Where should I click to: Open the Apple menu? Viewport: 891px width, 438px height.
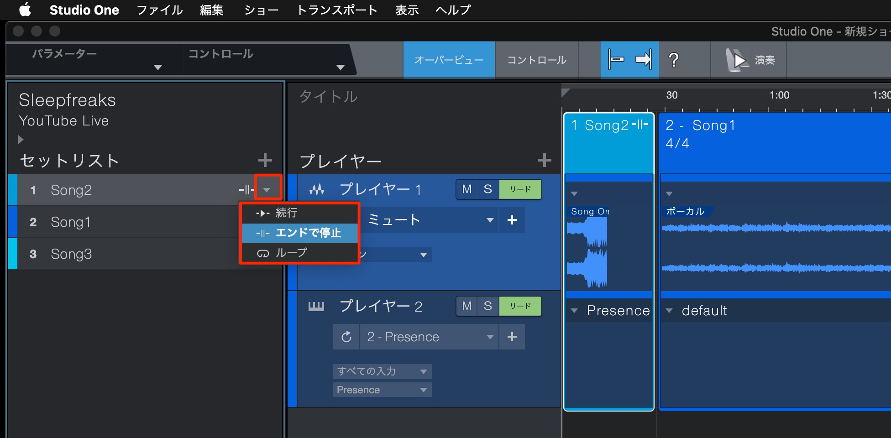(26, 10)
